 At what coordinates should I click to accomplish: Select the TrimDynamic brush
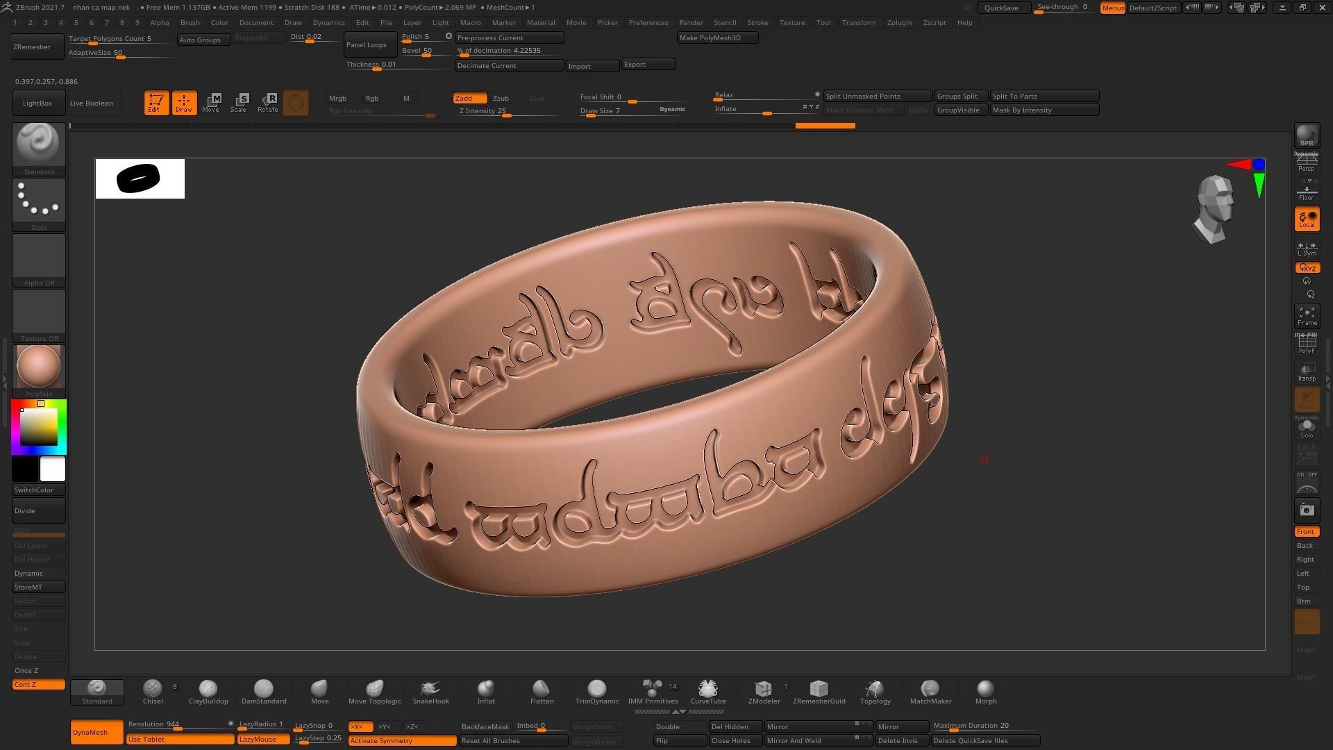597,692
